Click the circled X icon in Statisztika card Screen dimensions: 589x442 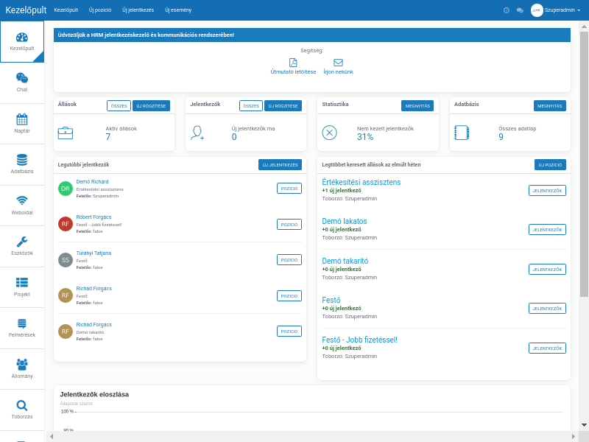329,133
